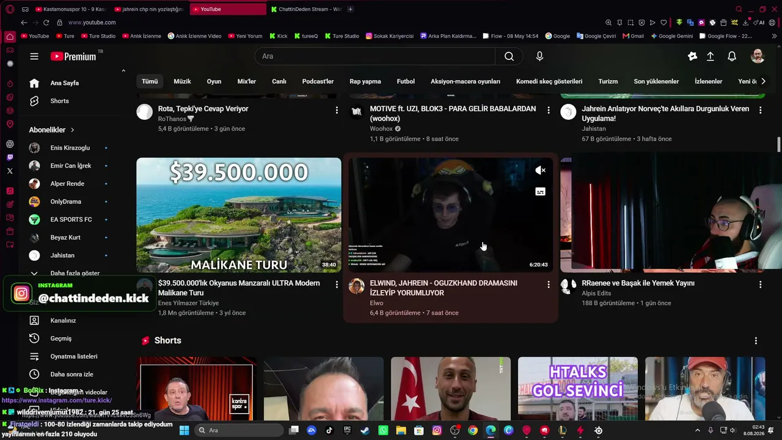Open options menu for Jahrein Norveç video
The width and height of the screenshot is (782, 440).
pyautogui.click(x=761, y=110)
